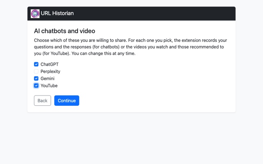Click the 'AI chatbots and video' heading
This screenshot has height=164, width=263.
tap(65, 31)
